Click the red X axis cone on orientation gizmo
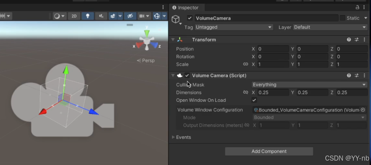371x165 pixels. click(x=140, y=45)
